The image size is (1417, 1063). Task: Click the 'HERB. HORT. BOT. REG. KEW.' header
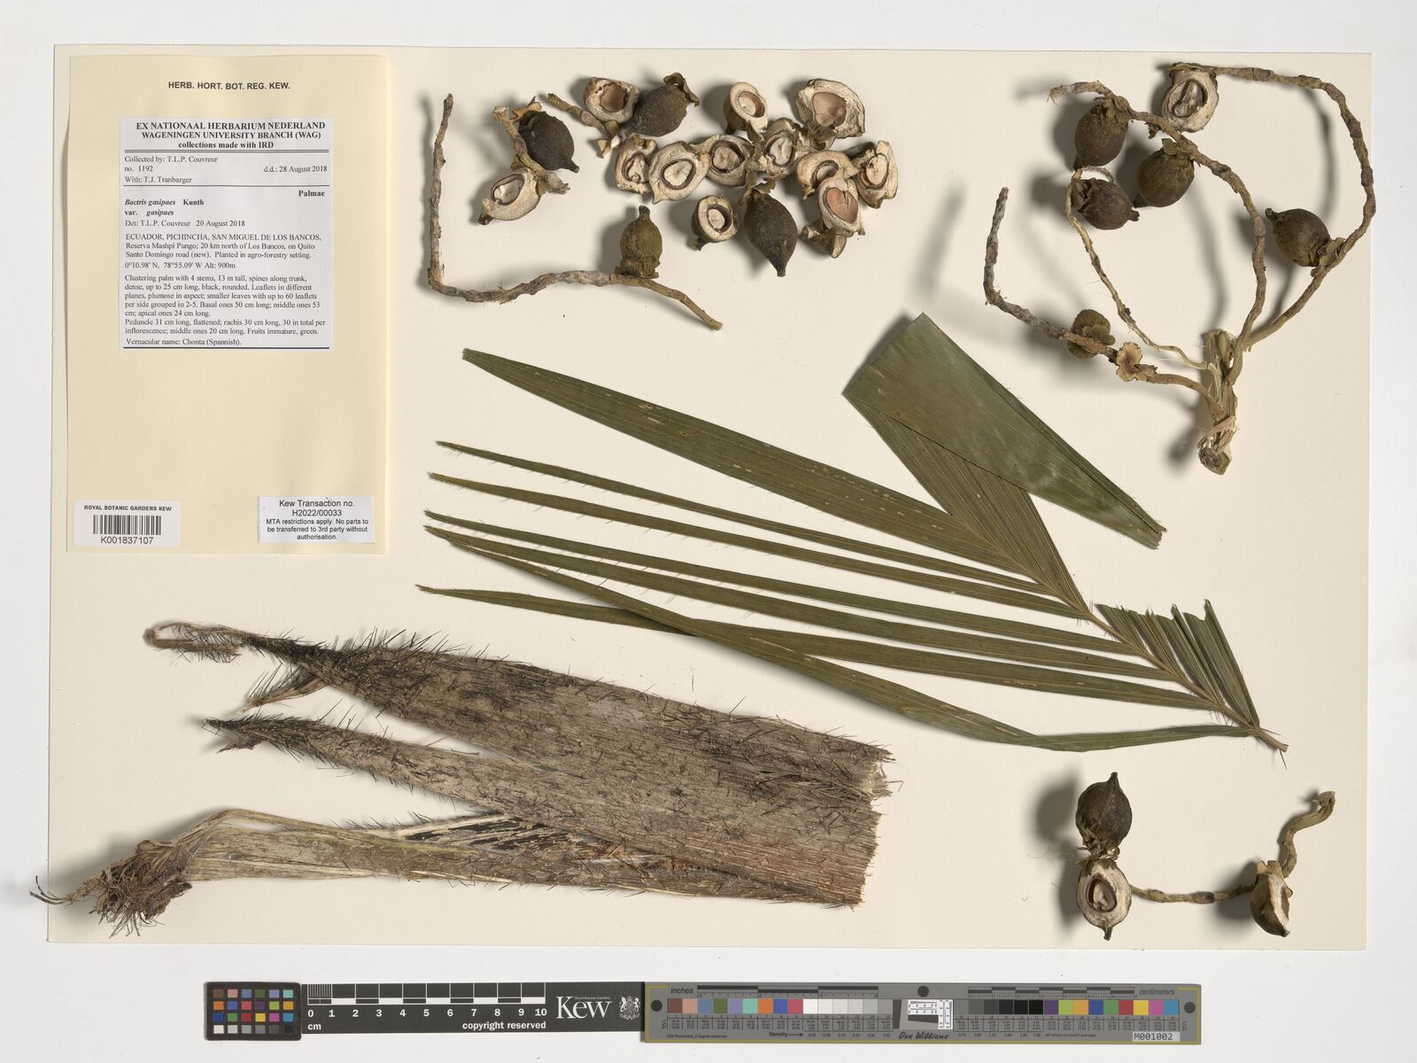pyautogui.click(x=229, y=86)
